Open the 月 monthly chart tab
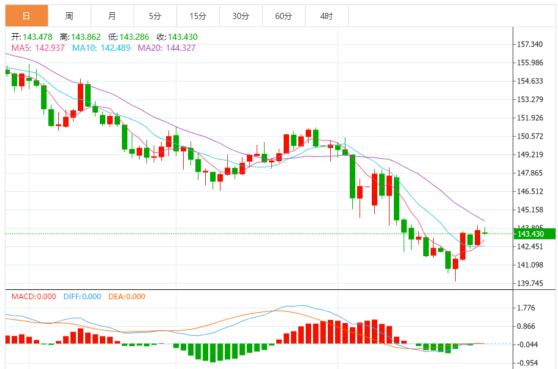This screenshot has height=369, width=558. (111, 16)
